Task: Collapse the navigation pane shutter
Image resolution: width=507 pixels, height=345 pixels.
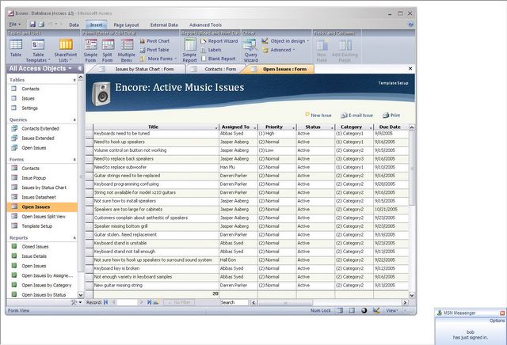Action: 80,69
